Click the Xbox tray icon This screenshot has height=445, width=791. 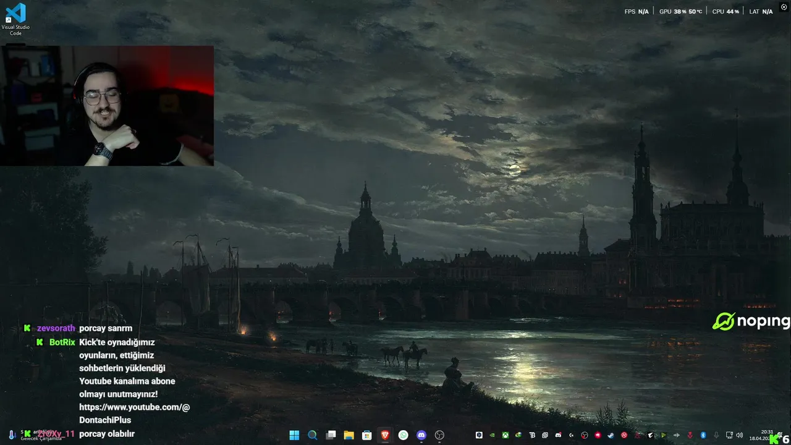coord(505,435)
